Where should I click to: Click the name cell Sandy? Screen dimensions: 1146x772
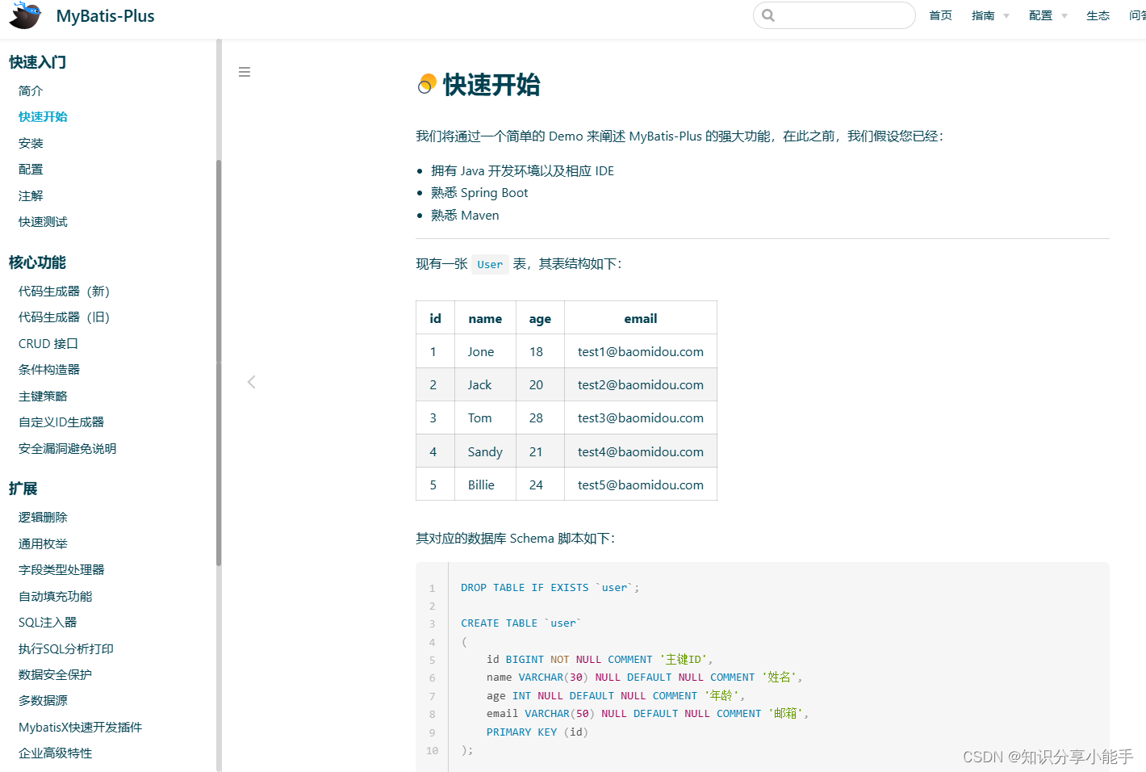[485, 451]
